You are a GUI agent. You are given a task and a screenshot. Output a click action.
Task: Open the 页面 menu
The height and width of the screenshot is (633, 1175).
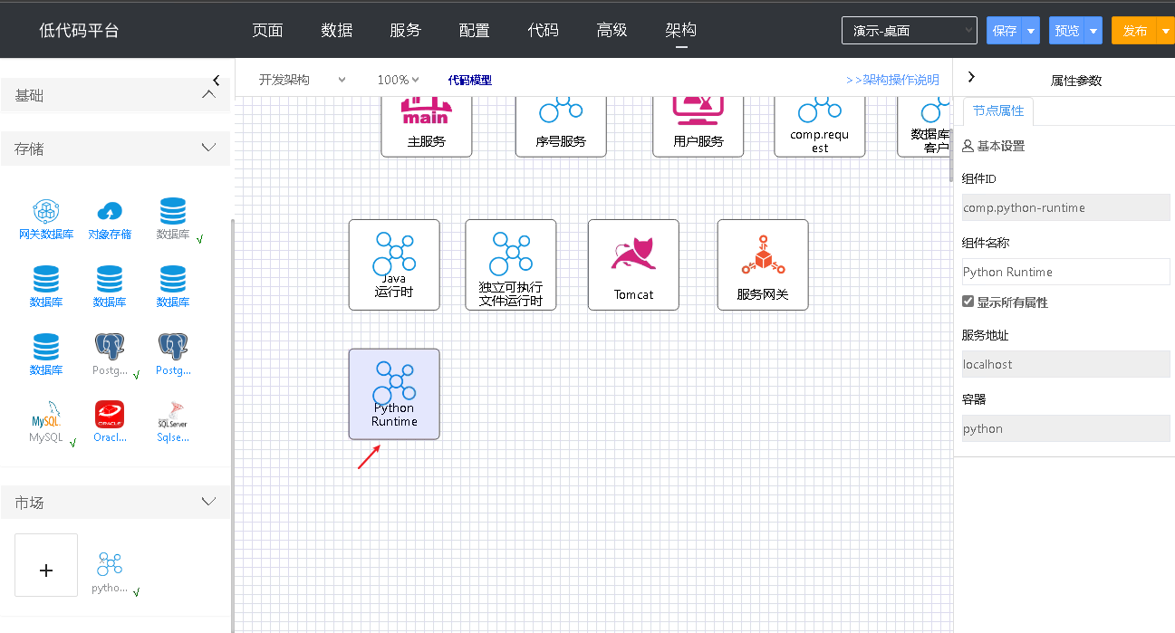click(267, 30)
